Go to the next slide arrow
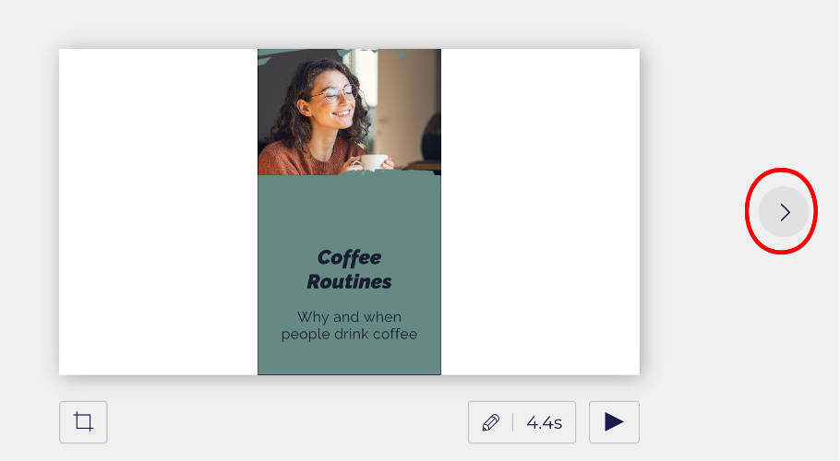This screenshot has width=840, height=461. (784, 212)
